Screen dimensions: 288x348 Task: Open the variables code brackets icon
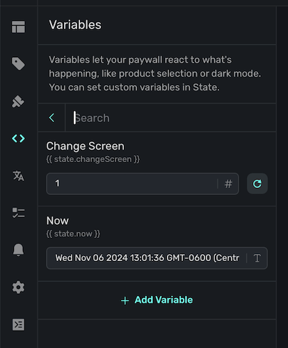(18, 139)
